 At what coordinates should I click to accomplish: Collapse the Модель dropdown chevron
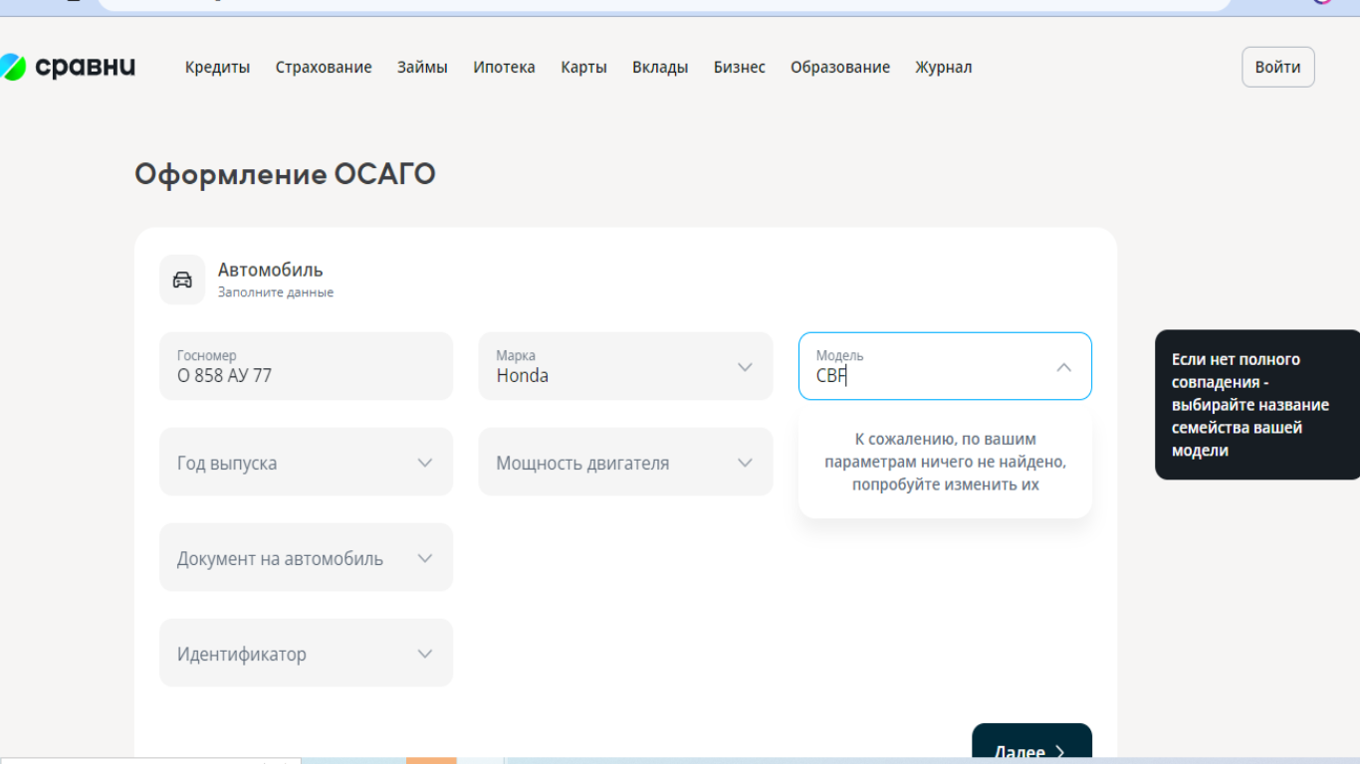(1063, 367)
